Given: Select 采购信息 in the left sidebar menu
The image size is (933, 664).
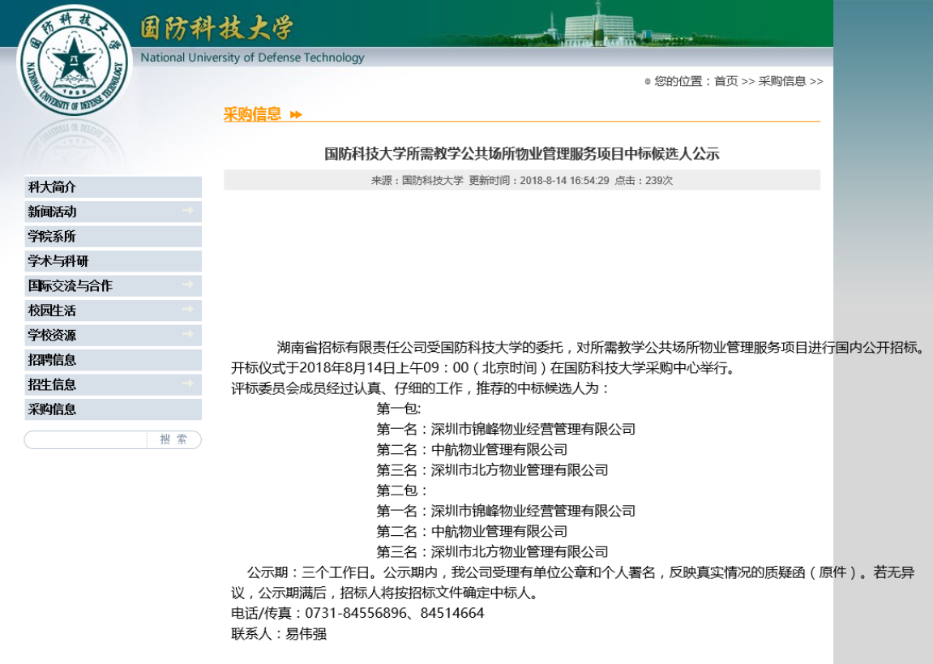Looking at the screenshot, I should [x=52, y=409].
